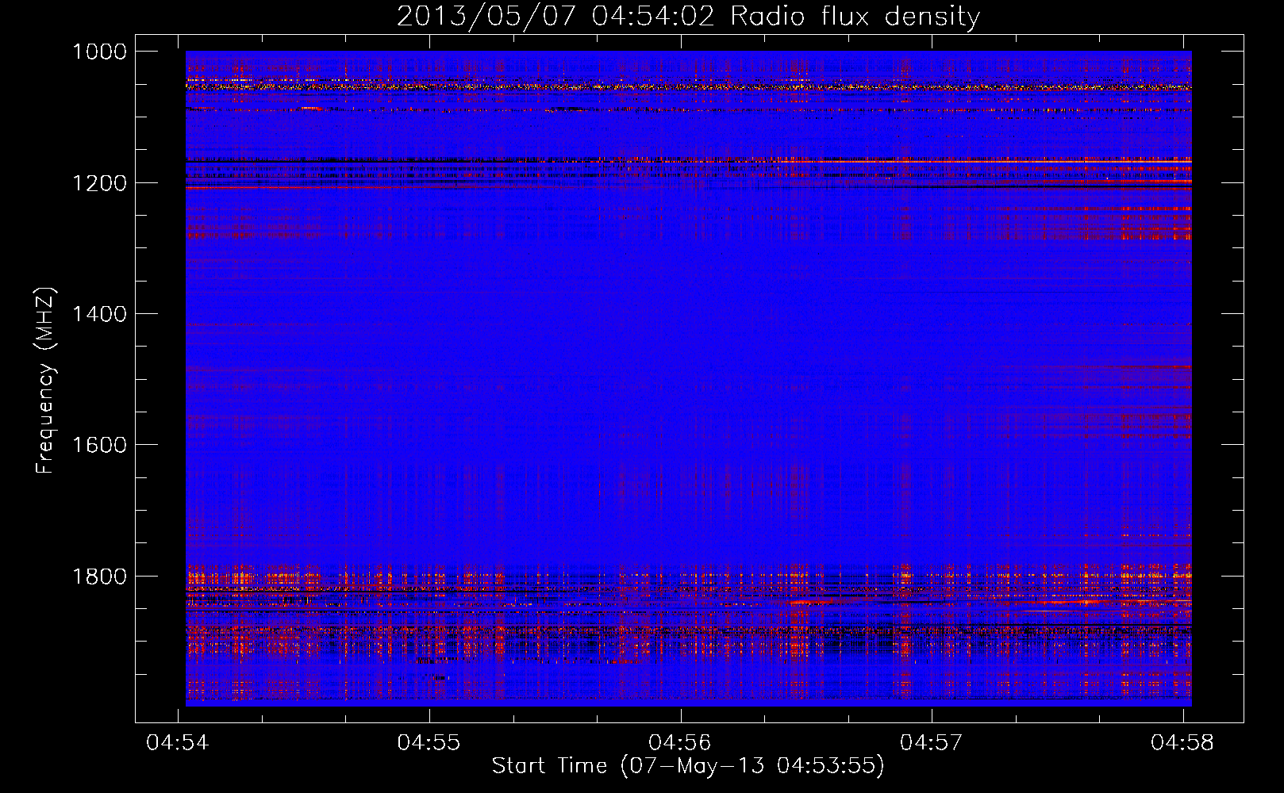Screen dimensions: 1284x793
Task: Click the plot title "2013/05/07 04:54:02 Radio flux density"
Action: (688, 16)
